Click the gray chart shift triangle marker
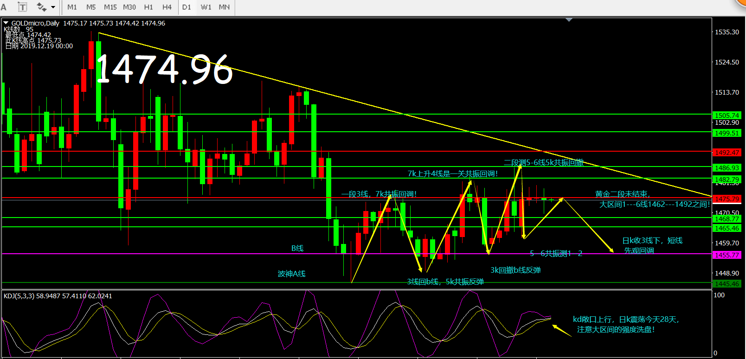This screenshot has height=359, width=746. tap(569, 20)
